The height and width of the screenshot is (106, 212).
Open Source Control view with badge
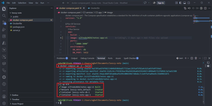click(4, 22)
